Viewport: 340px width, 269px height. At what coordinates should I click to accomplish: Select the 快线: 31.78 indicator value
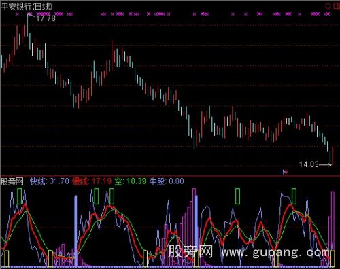click(50, 181)
